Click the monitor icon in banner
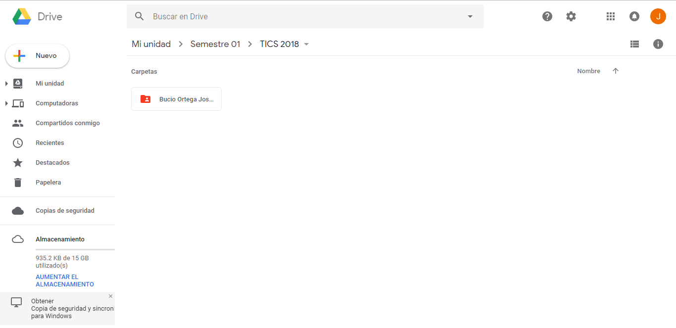Image resolution: width=676 pixels, height=328 pixels. pyautogui.click(x=17, y=302)
